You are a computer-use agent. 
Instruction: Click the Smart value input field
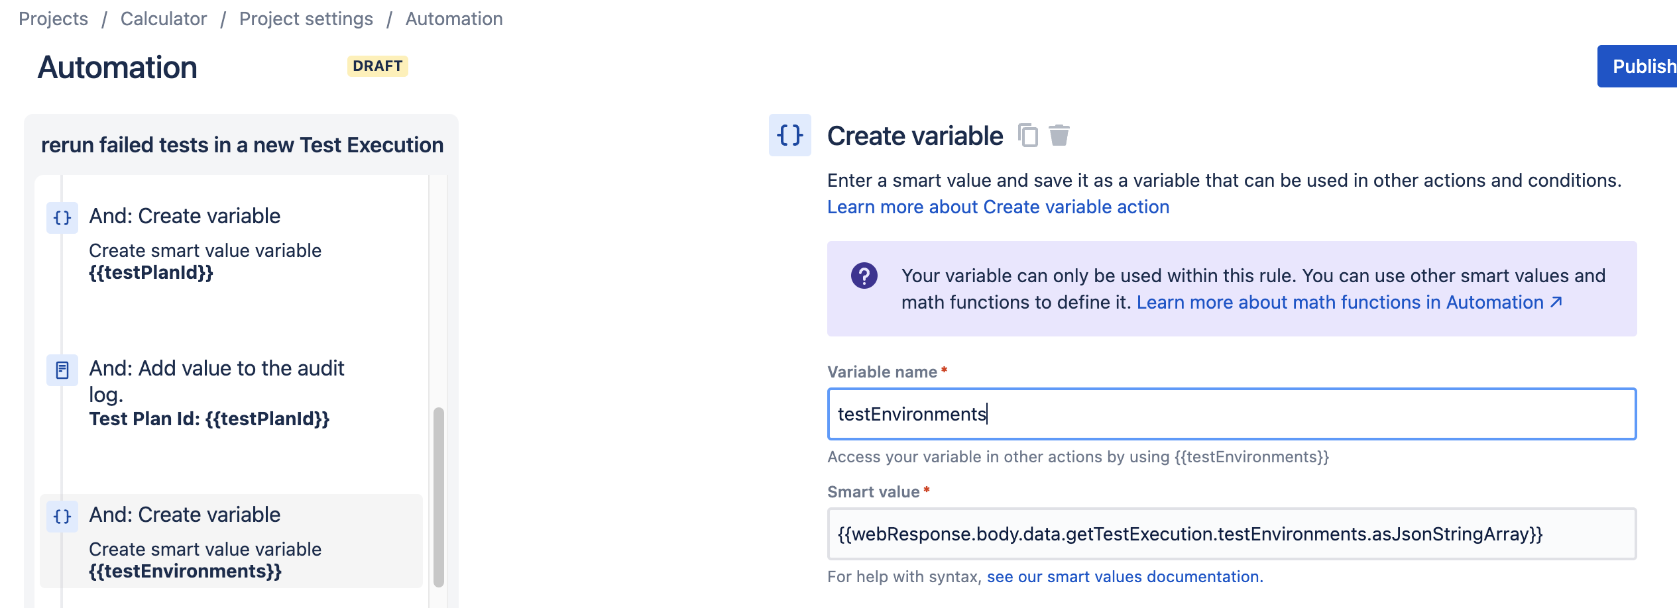tap(1232, 534)
